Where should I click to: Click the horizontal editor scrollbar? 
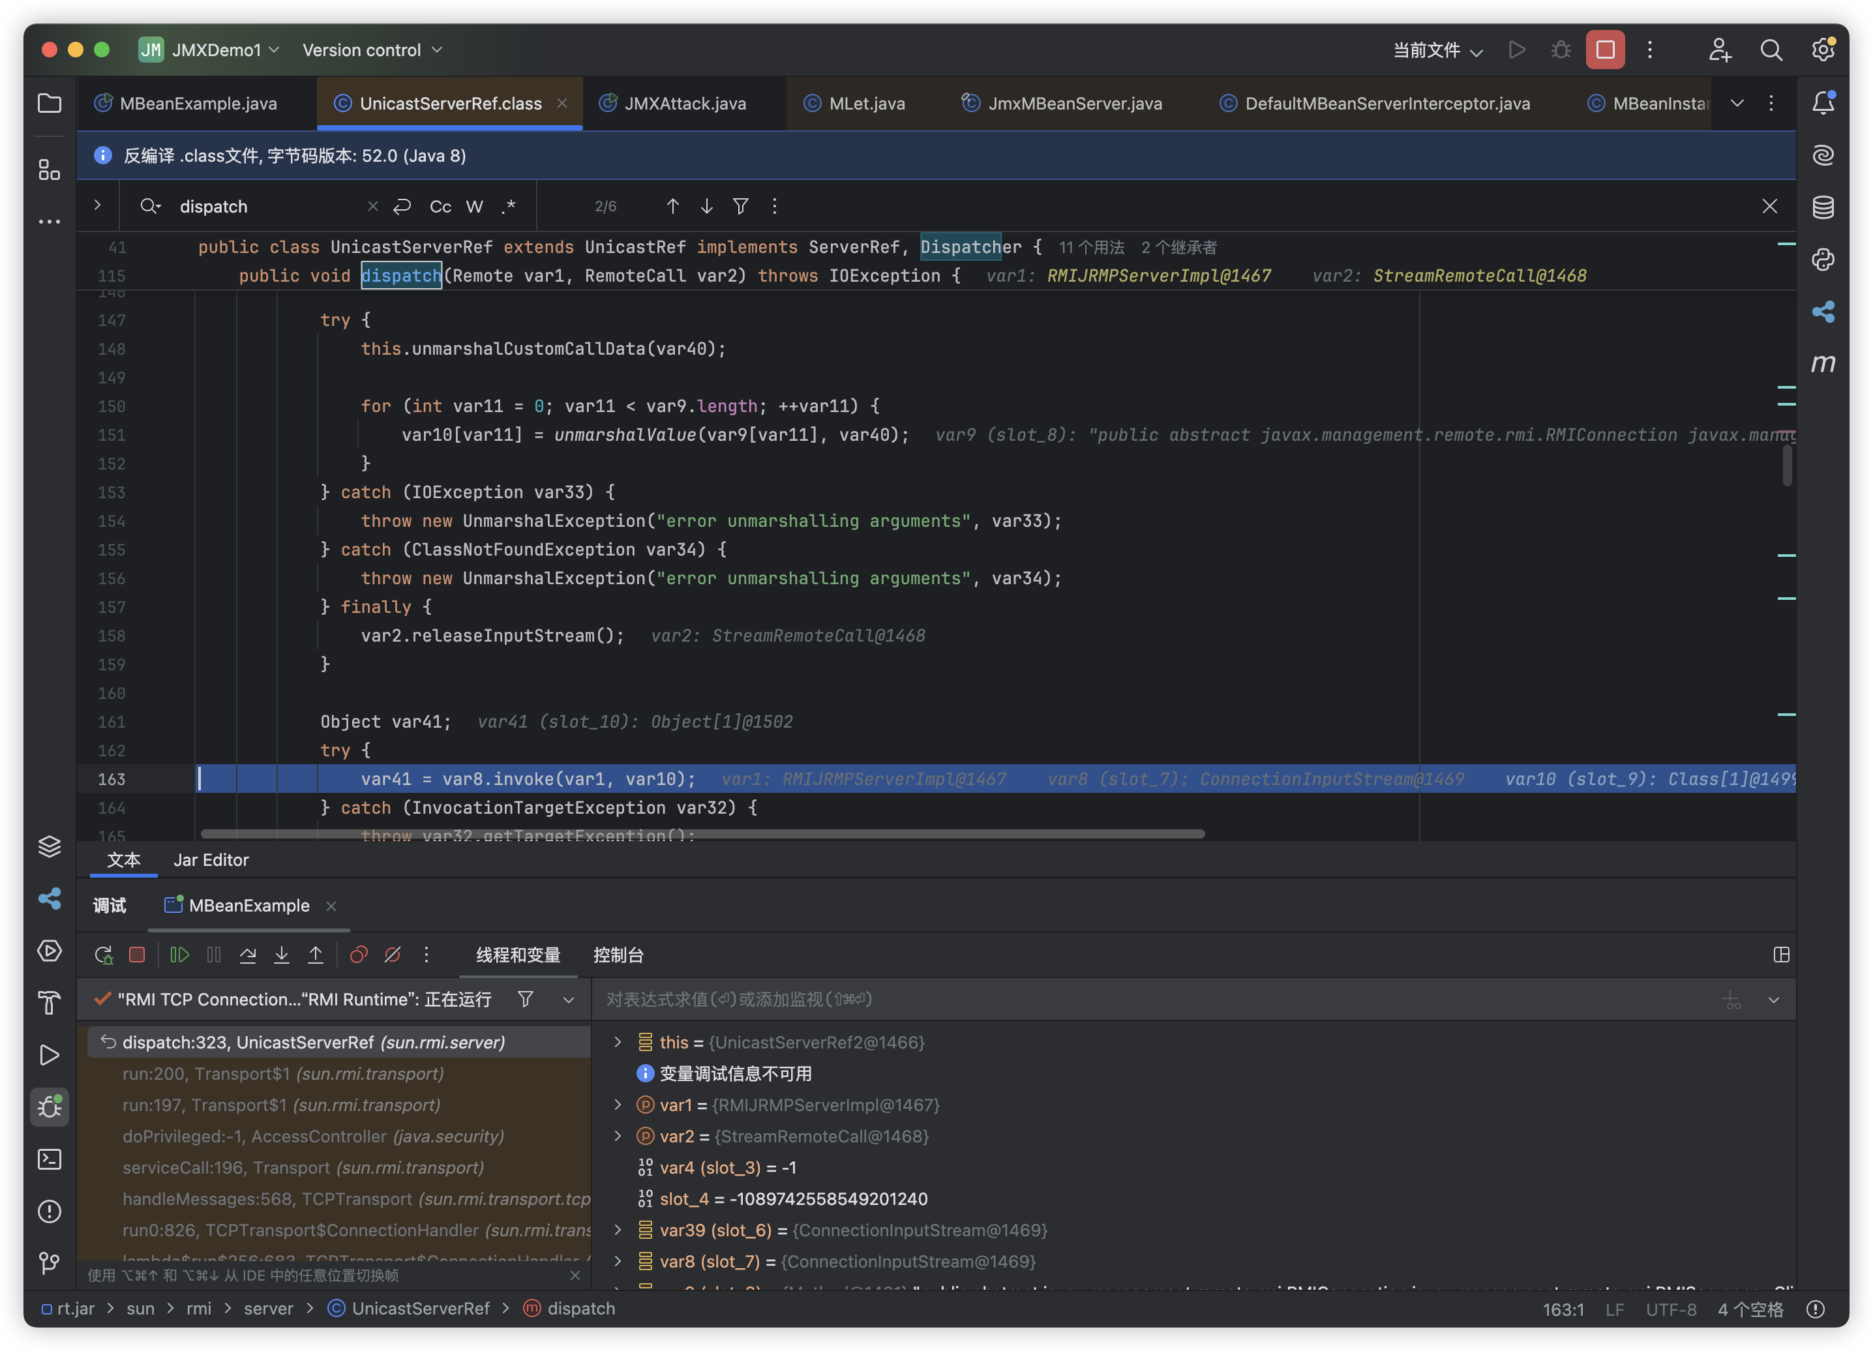tap(702, 834)
